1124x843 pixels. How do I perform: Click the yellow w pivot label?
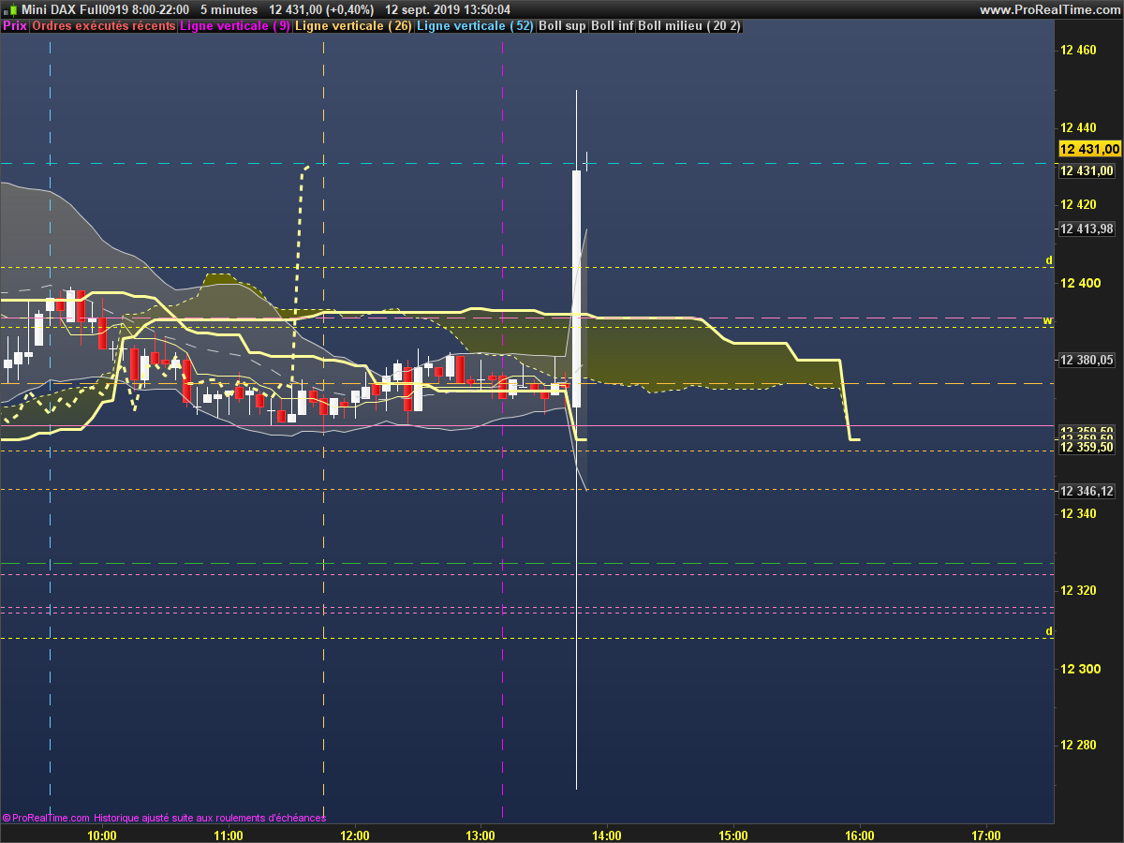pos(1048,320)
